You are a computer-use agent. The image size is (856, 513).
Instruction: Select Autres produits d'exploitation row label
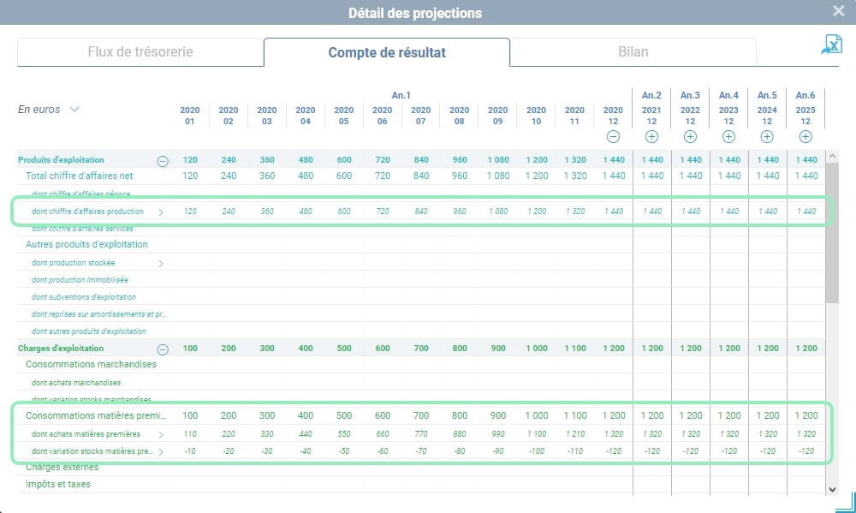point(86,244)
